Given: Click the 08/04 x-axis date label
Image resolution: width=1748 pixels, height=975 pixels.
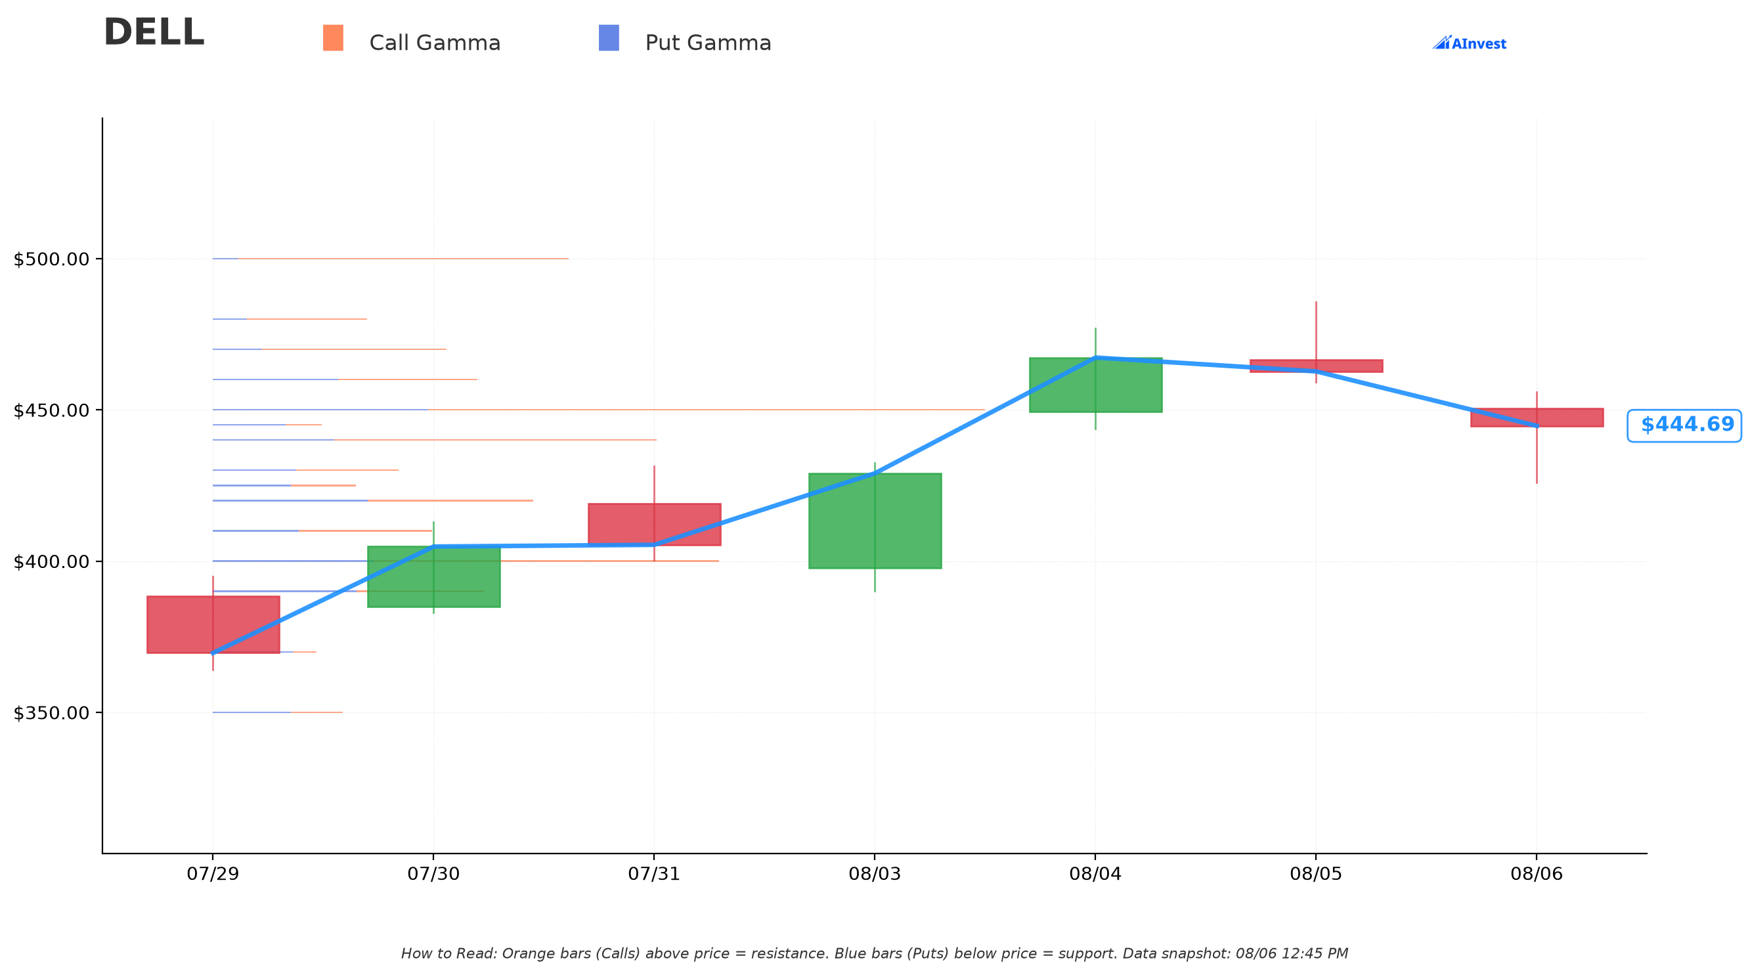Looking at the screenshot, I should point(1095,874).
